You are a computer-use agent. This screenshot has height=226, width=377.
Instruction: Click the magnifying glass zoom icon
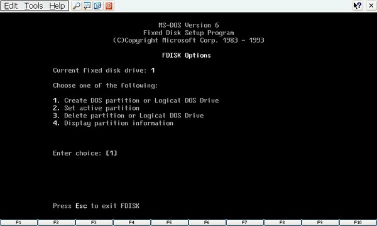click(x=77, y=6)
